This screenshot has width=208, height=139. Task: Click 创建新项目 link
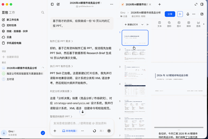pyautogui.click(x=10, y=57)
